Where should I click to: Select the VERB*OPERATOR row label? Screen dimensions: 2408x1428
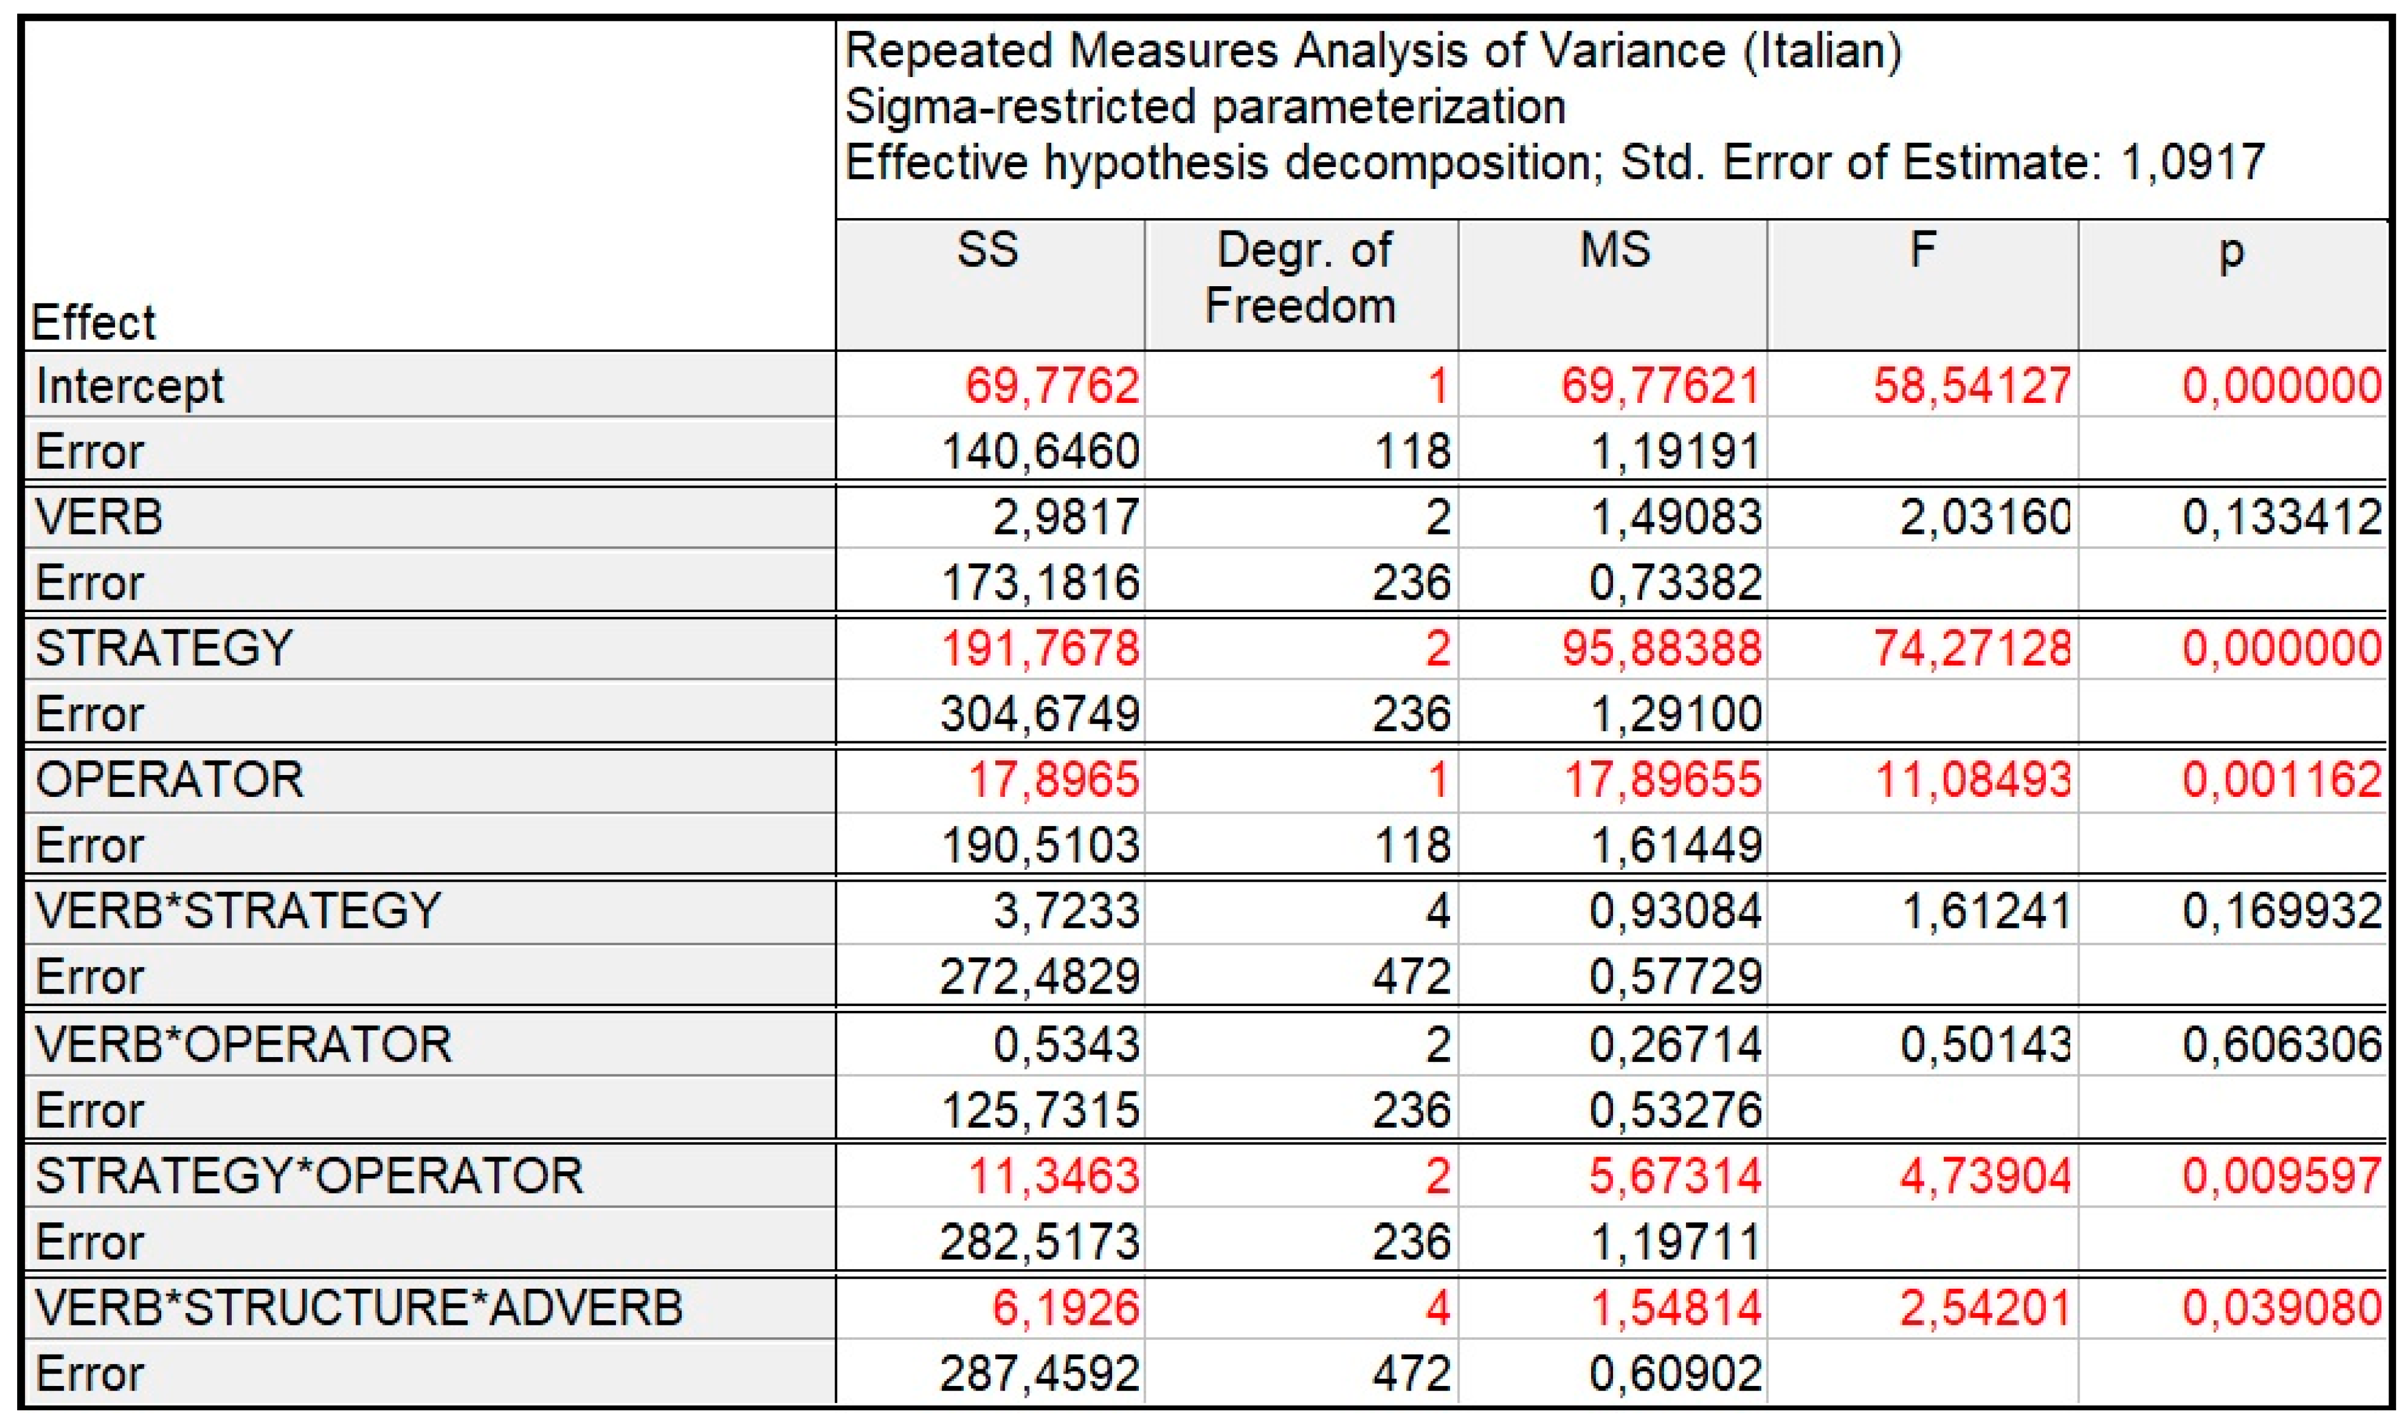click(242, 1044)
